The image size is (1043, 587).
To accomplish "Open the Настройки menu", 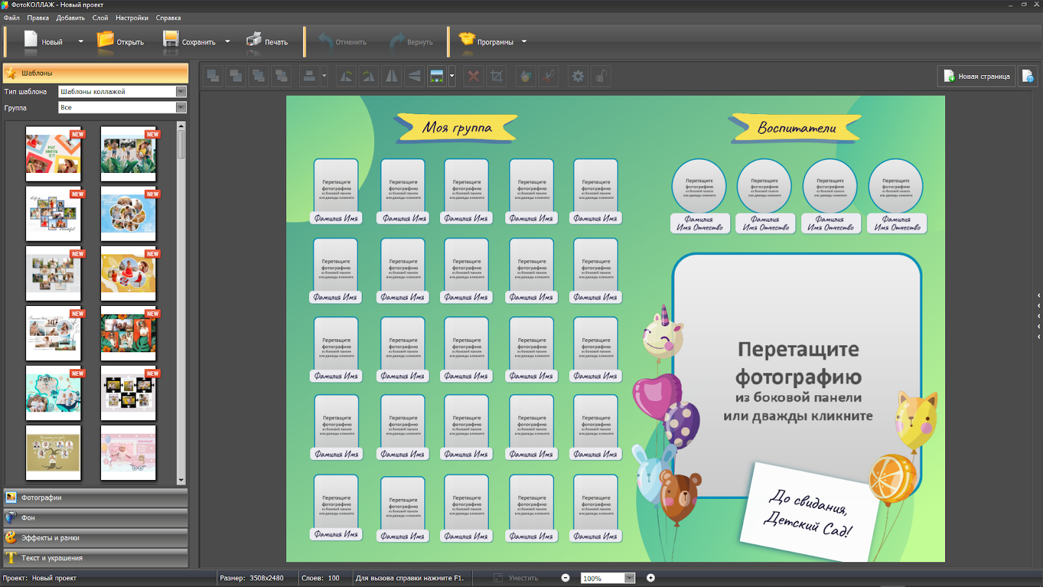I will [x=132, y=18].
